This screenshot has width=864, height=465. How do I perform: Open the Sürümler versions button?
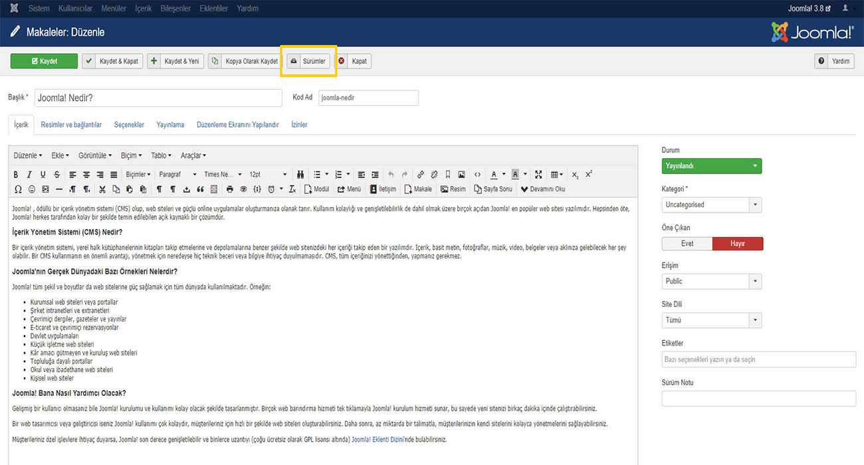click(x=308, y=61)
